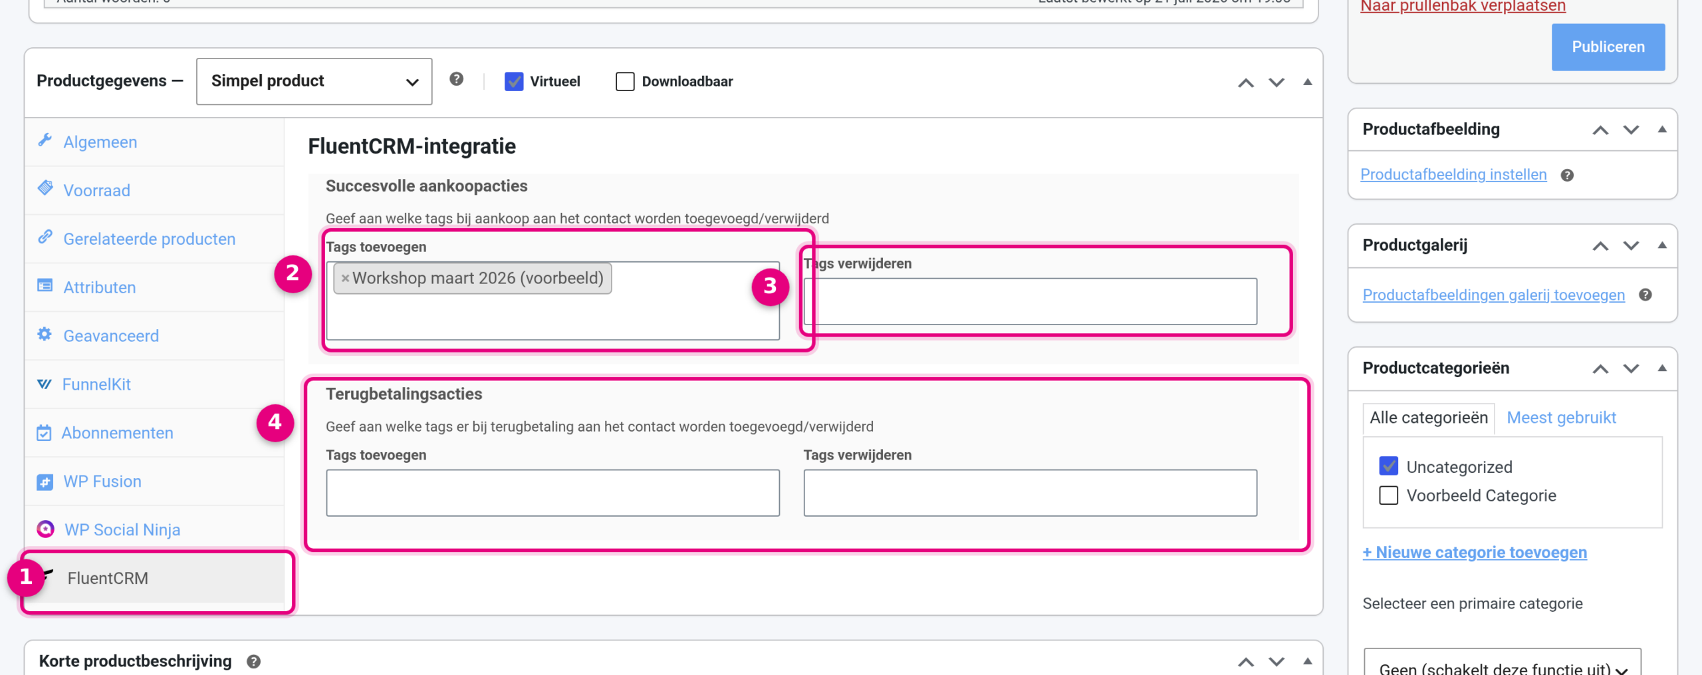Click the Abonnementen calendar icon

coord(44,433)
